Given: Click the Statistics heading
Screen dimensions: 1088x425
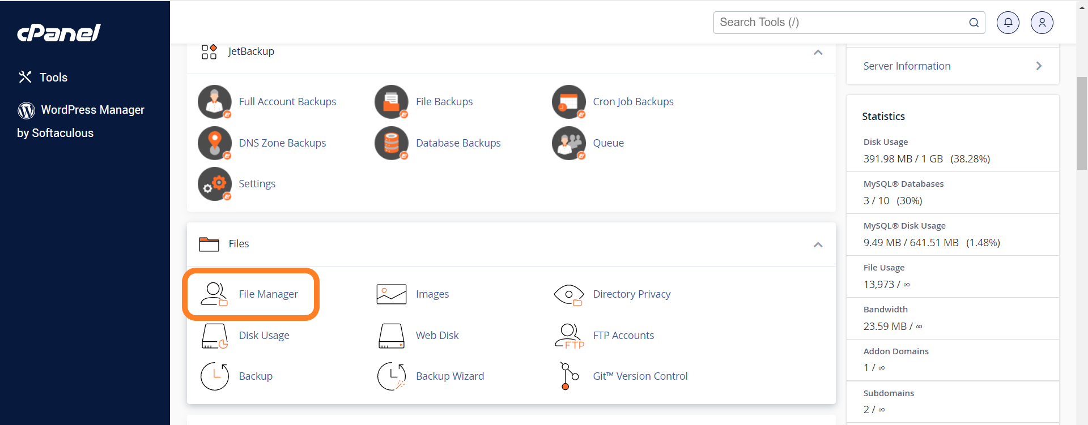Looking at the screenshot, I should [883, 117].
